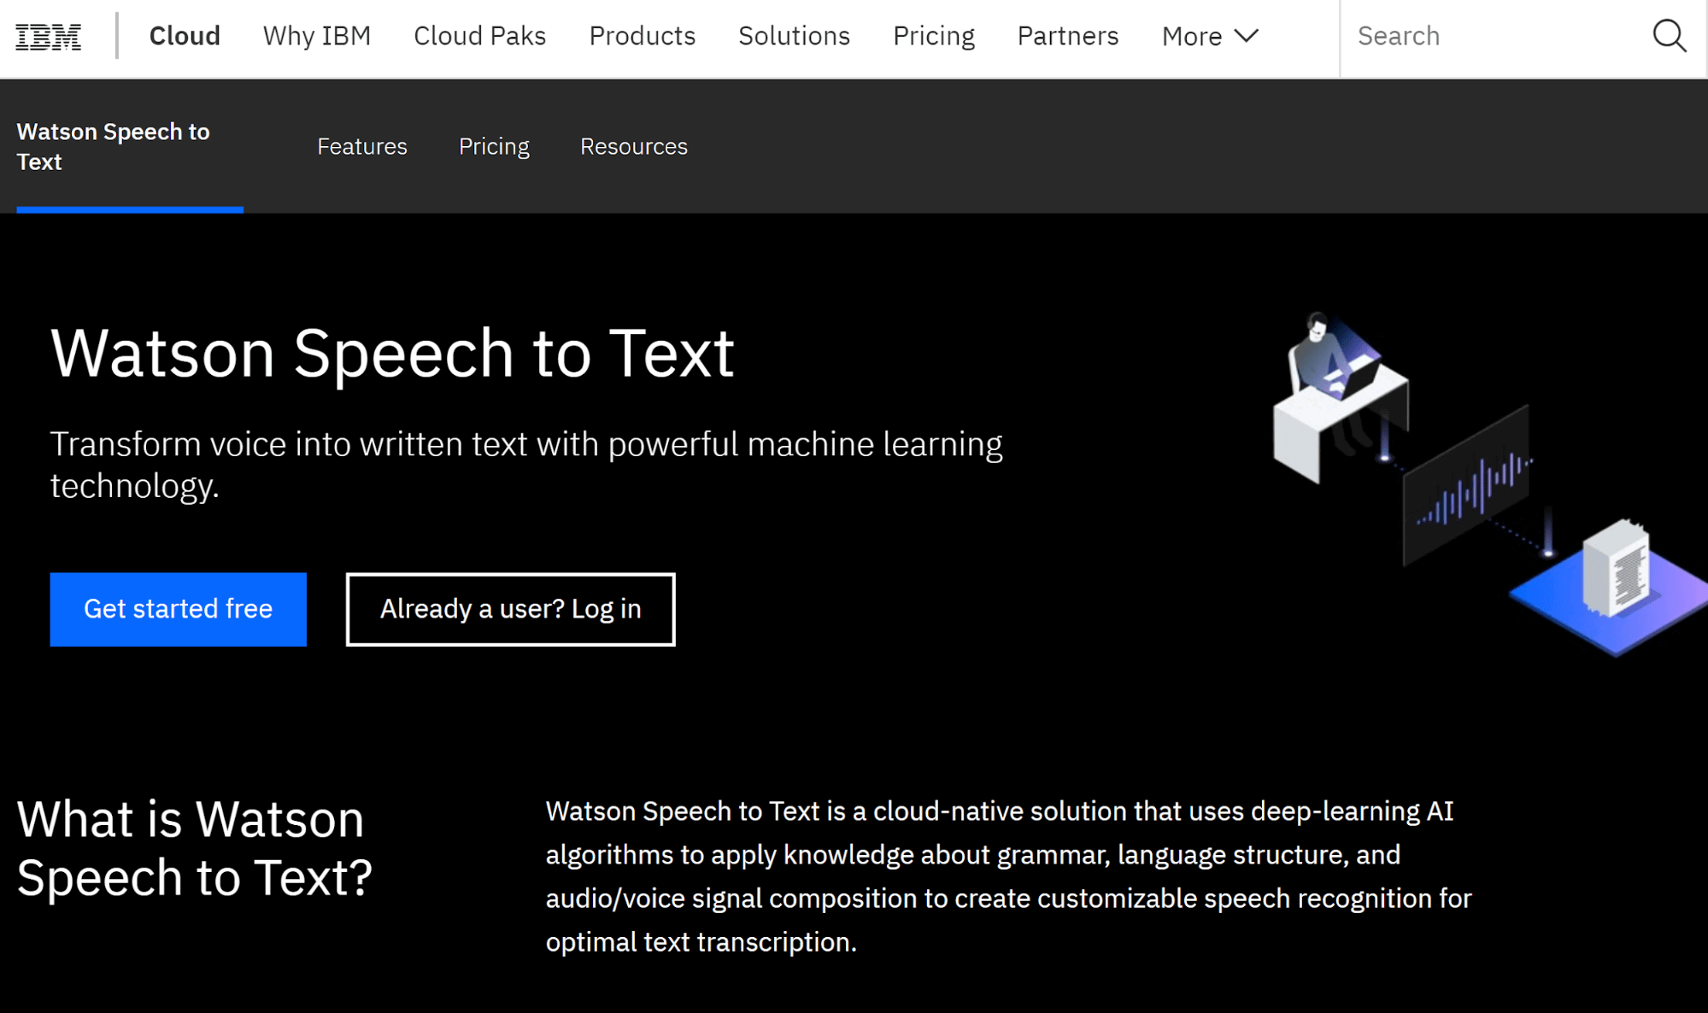Switch to the Features tab
The image size is (1708, 1013).
point(362,147)
